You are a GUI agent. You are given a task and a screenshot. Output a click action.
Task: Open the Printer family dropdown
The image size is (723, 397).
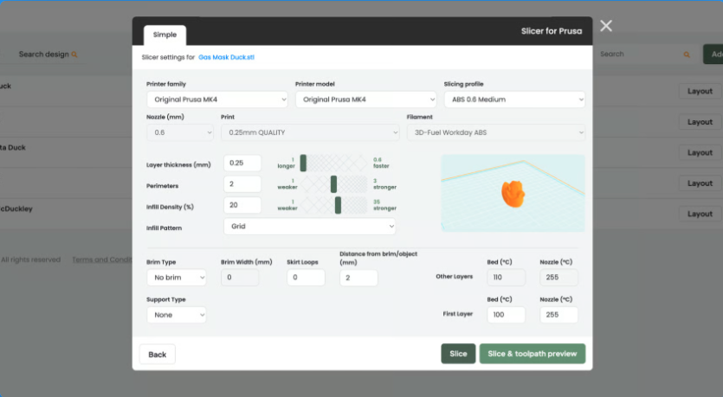click(217, 99)
